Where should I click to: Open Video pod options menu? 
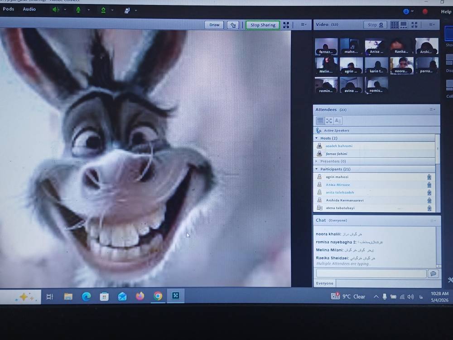432,25
